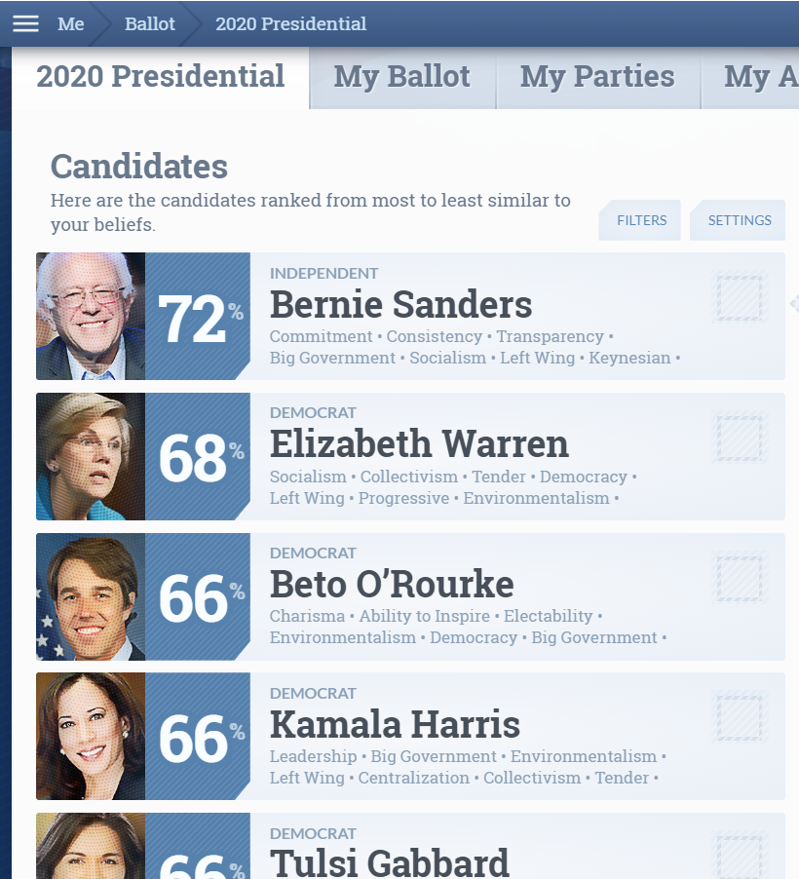
Task: Open the Settings panel
Action: (x=740, y=220)
